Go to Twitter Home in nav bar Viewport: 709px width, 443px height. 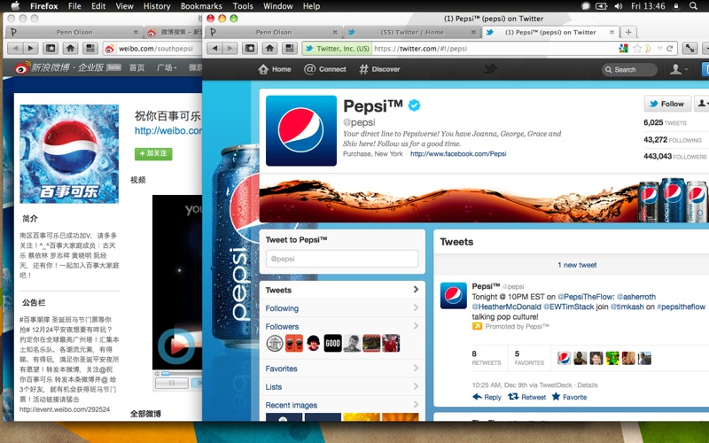274,69
